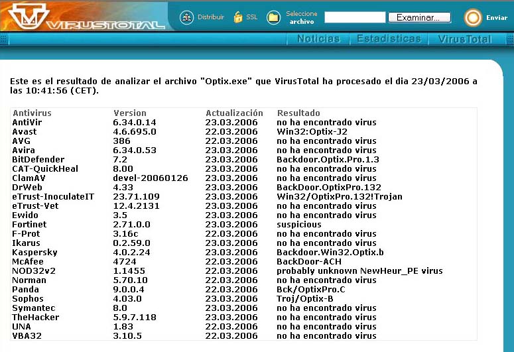Select the Avast antivirus name
This screenshot has width=514, height=352.
coord(25,132)
